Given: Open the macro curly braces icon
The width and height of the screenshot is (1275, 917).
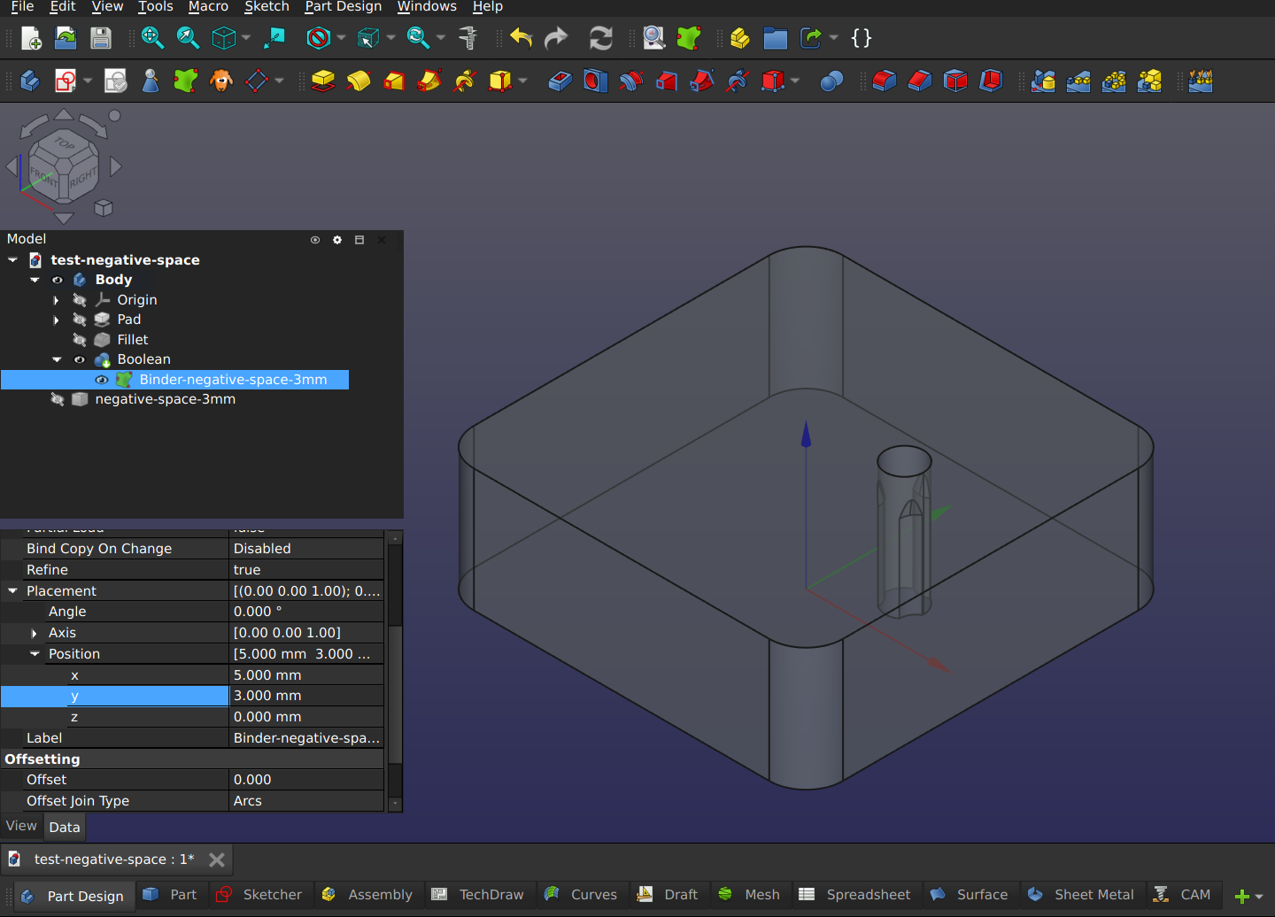Looking at the screenshot, I should pyautogui.click(x=861, y=38).
